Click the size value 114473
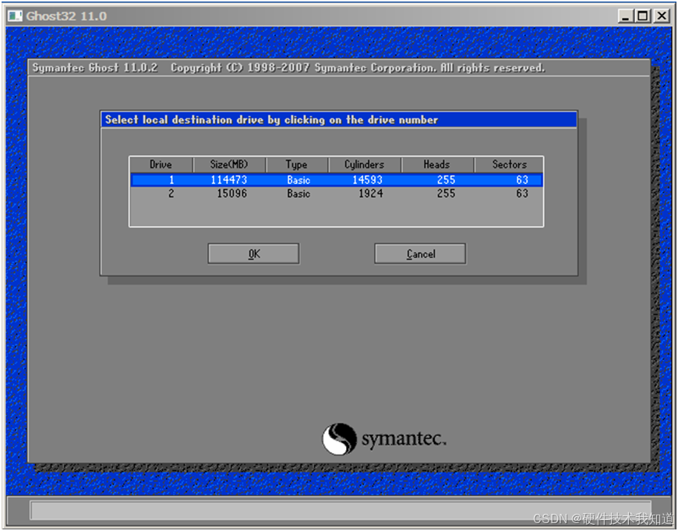678x531 pixels. click(229, 180)
